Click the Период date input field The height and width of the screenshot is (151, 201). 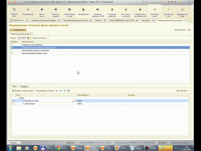(22, 38)
